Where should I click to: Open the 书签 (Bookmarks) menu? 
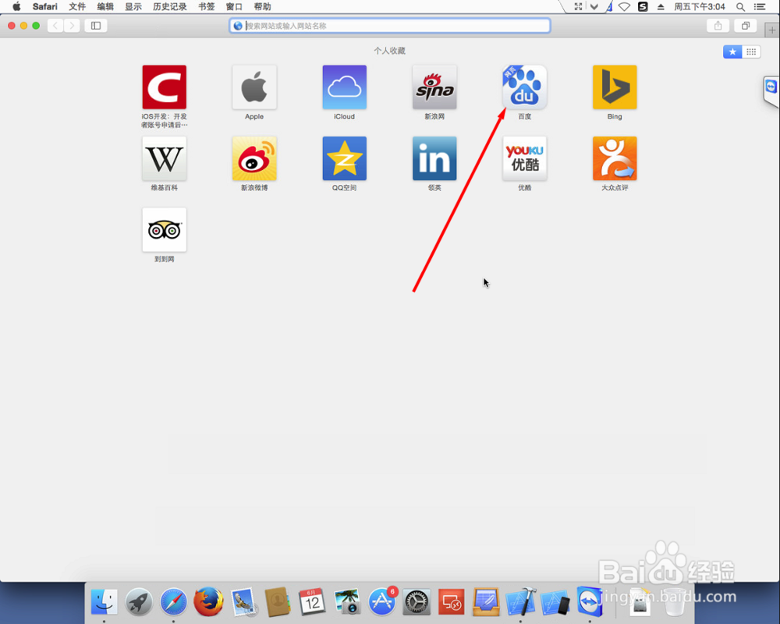coord(207,6)
